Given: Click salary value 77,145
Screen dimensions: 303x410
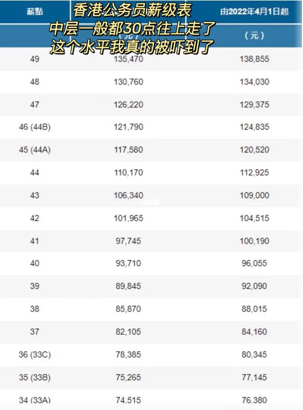Looking at the screenshot, I should click(x=254, y=377).
